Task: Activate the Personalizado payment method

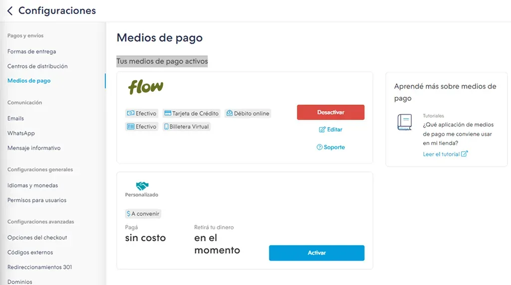Action: [316, 253]
